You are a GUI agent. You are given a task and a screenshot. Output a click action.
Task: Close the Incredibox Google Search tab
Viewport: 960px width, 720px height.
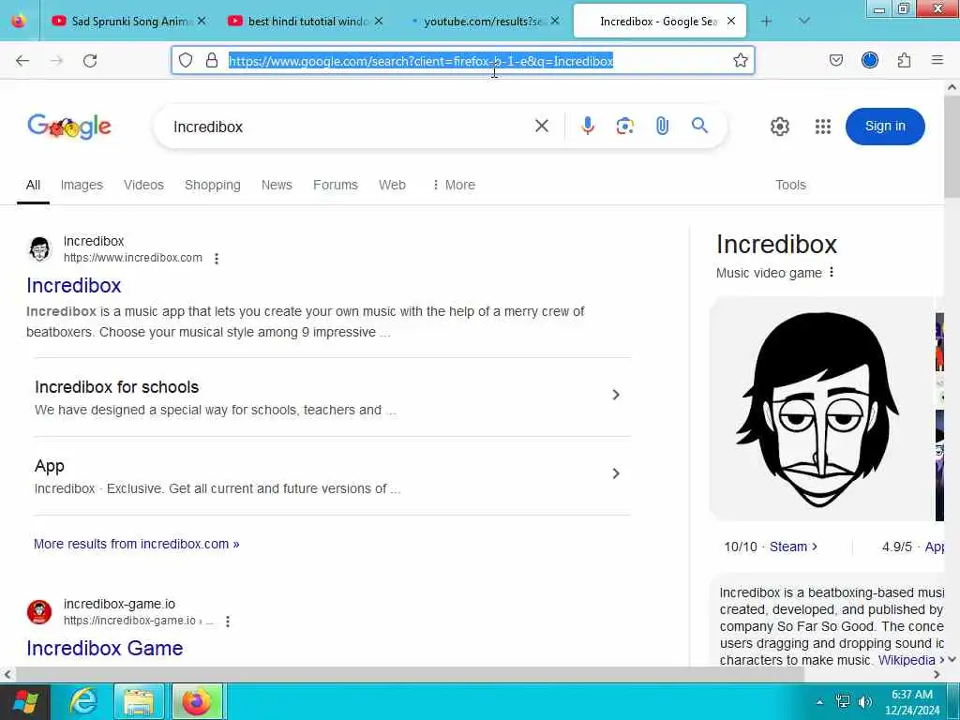[x=731, y=22]
